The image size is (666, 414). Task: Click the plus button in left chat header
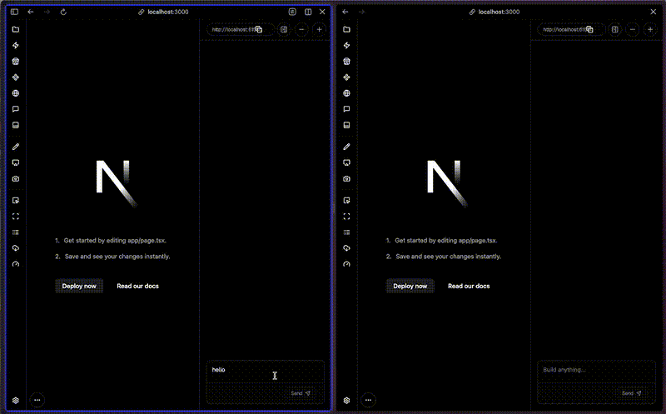(320, 29)
